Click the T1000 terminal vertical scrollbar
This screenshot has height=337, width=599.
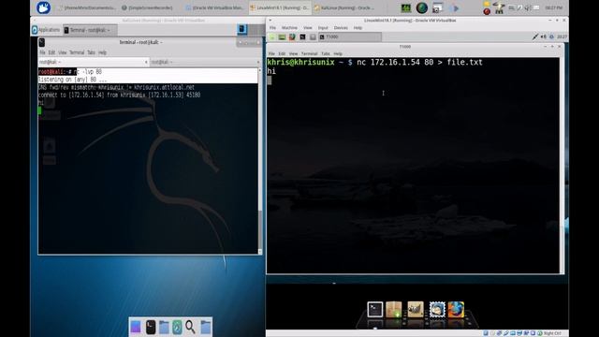[562, 166]
